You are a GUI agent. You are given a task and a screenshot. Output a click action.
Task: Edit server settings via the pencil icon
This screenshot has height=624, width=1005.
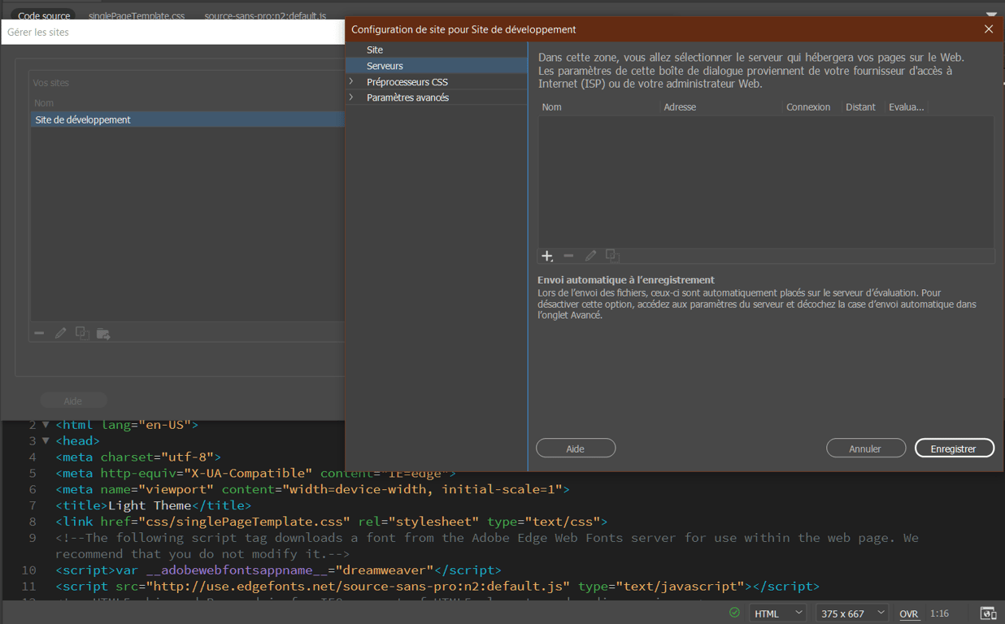point(590,255)
